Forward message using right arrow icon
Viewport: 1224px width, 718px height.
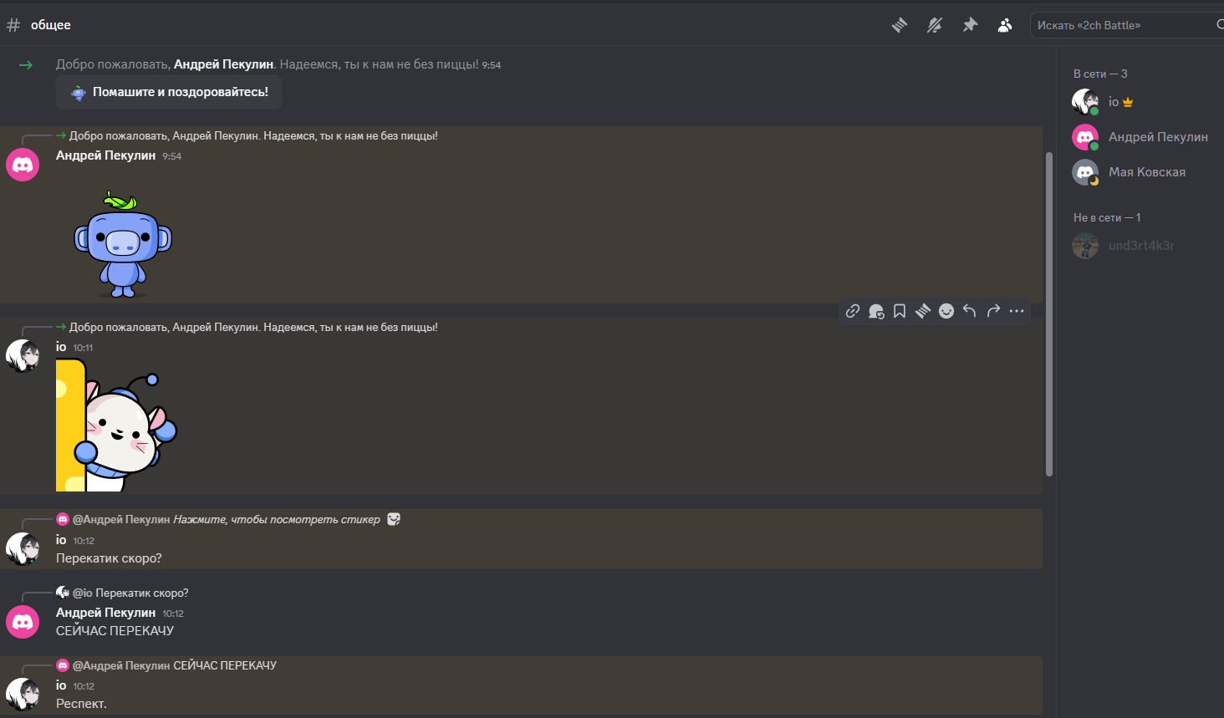pyautogui.click(x=993, y=311)
